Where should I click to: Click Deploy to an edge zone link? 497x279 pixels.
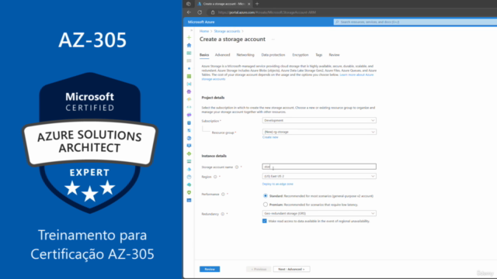pyautogui.click(x=278, y=184)
